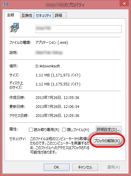Enable the 隠しファイル(H) checkbox
Screen dimensions: 131x176
click(x=64, y=130)
